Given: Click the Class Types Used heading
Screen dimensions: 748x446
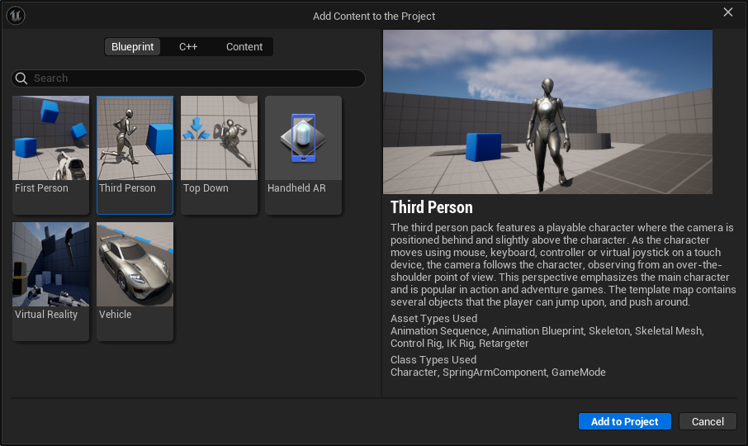Looking at the screenshot, I should coord(433,359).
